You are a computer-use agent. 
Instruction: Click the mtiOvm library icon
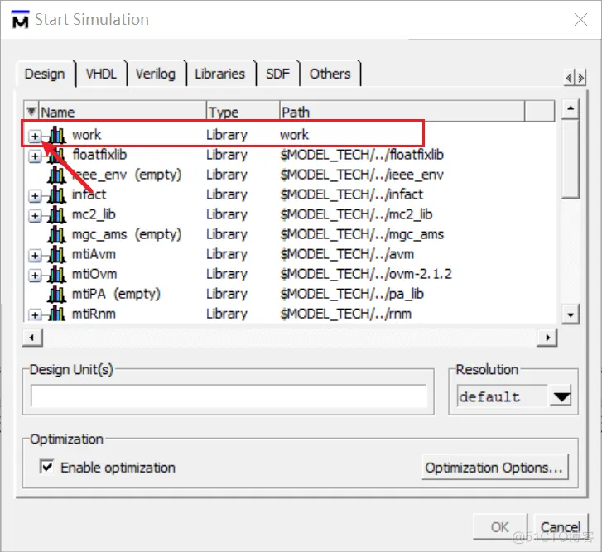tap(57, 274)
